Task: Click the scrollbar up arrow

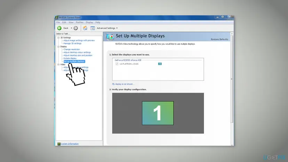Action: 232,34
